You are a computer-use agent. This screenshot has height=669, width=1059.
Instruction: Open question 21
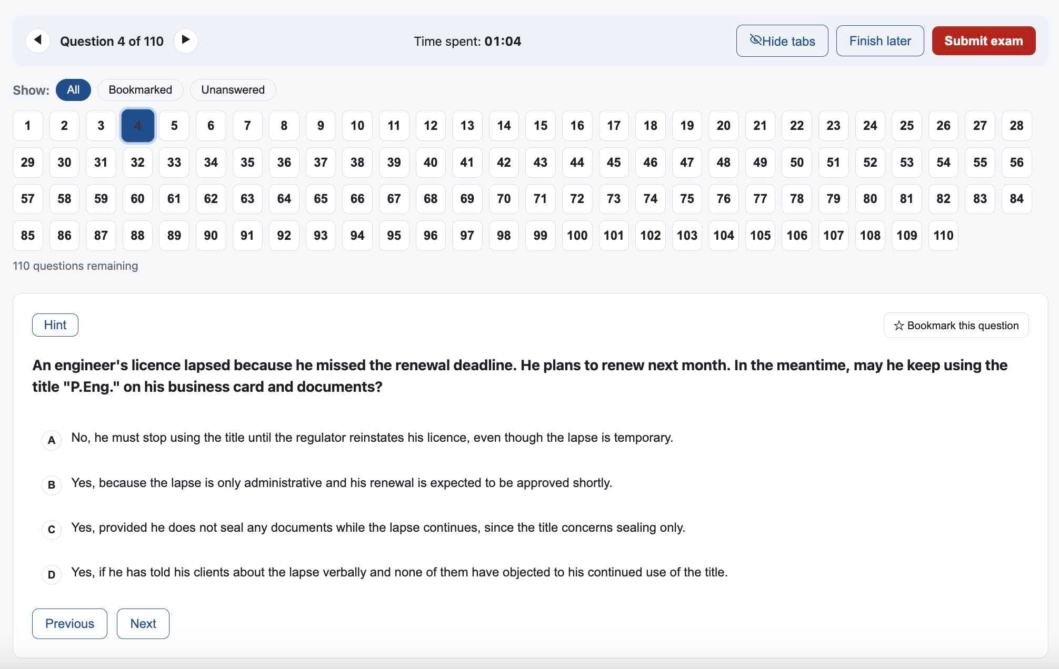760,126
